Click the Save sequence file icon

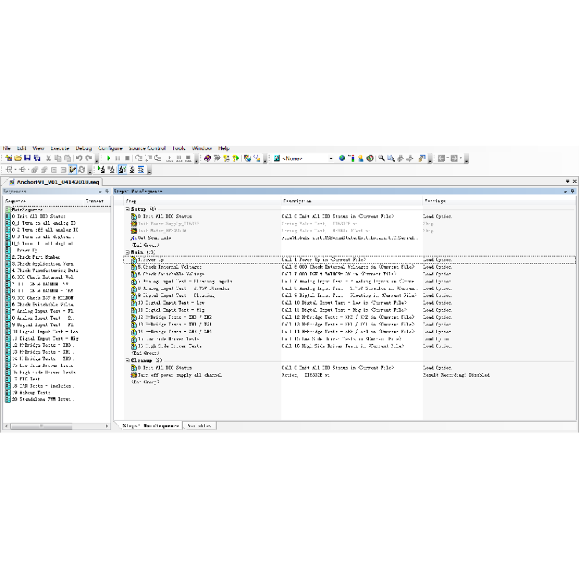[x=27, y=158]
